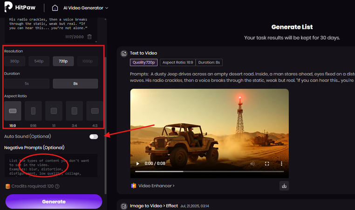Open the AI Video Generator dropdown
The image size is (355, 210).
86,8
